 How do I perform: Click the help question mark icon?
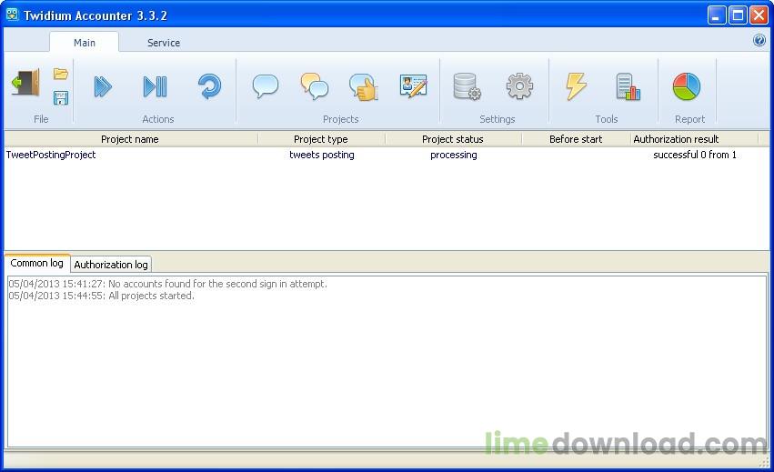[x=759, y=40]
